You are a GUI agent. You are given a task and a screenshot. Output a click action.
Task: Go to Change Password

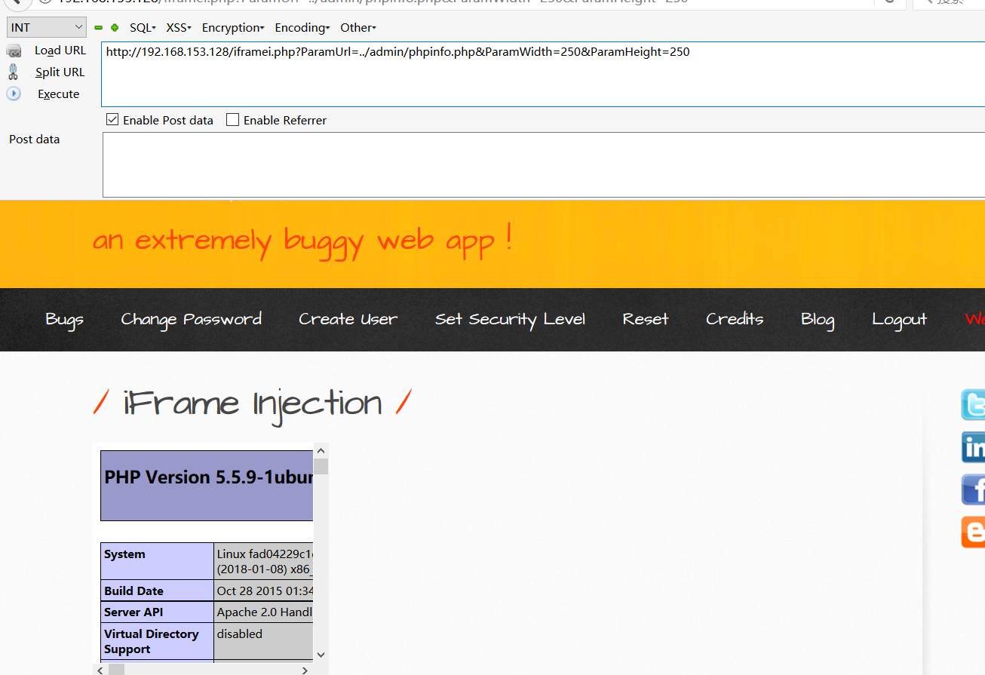click(x=192, y=320)
